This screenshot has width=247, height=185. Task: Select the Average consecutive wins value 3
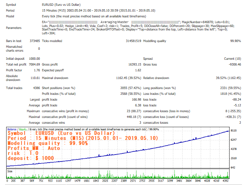[x=140, y=123]
